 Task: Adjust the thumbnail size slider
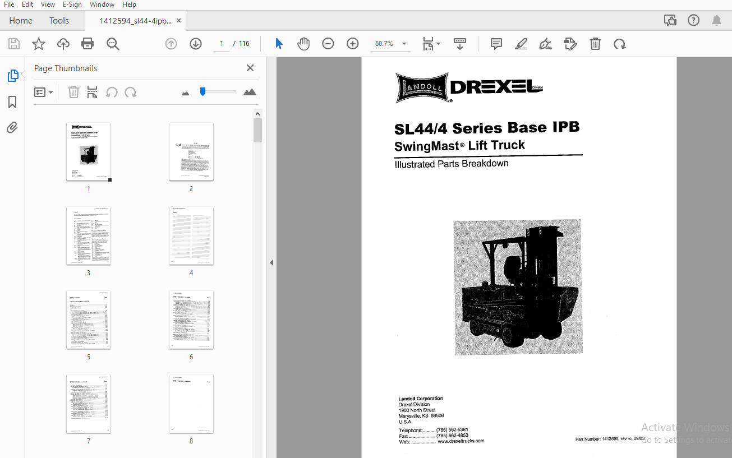point(203,91)
